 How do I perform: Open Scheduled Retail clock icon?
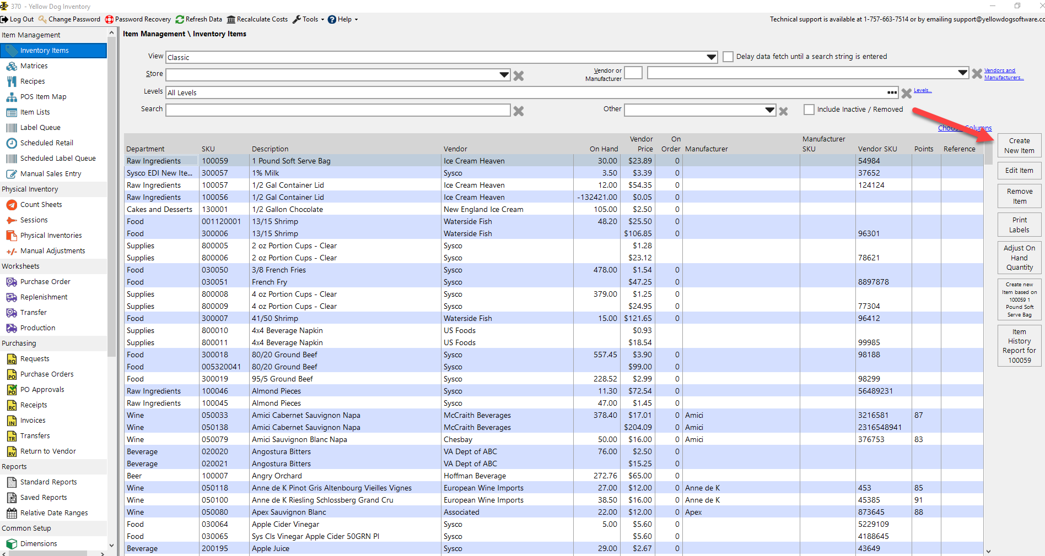click(x=12, y=143)
